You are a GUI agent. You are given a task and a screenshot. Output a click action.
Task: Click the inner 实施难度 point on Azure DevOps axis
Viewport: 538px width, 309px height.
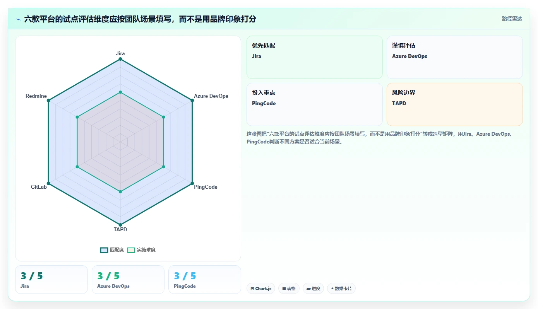click(x=163, y=117)
